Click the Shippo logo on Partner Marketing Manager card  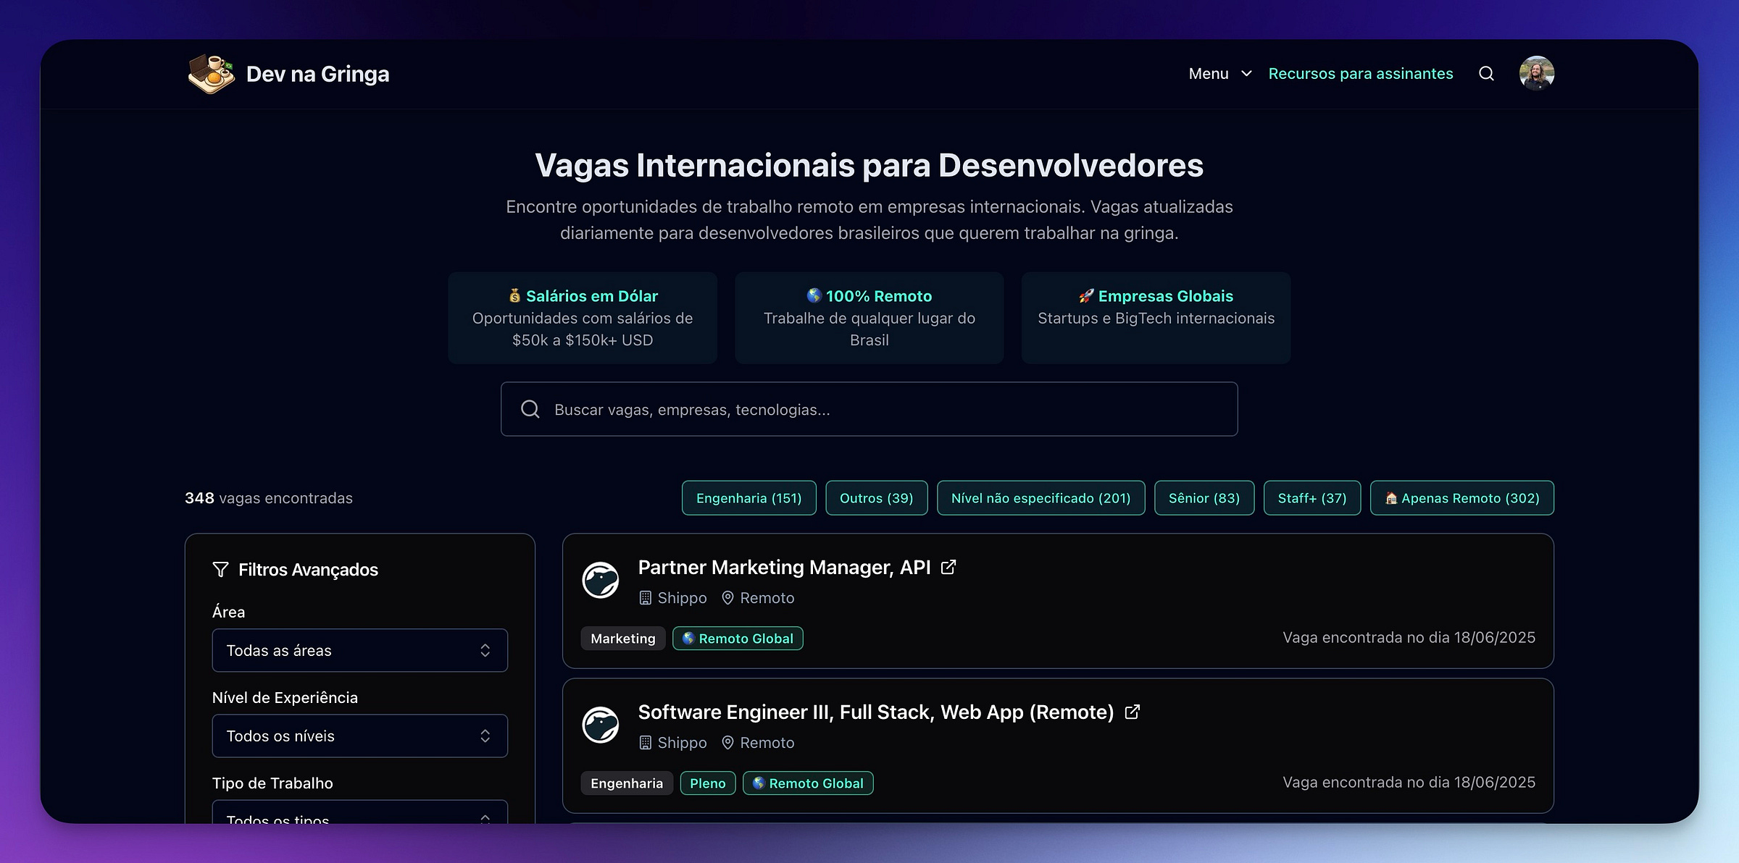point(601,580)
